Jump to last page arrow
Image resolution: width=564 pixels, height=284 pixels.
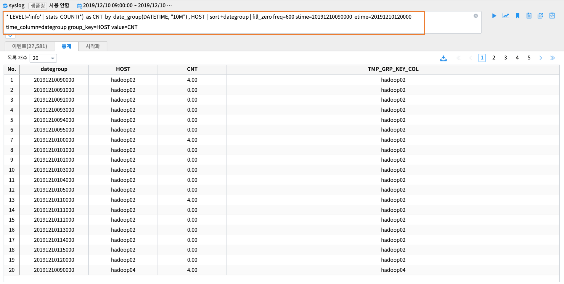pos(552,58)
